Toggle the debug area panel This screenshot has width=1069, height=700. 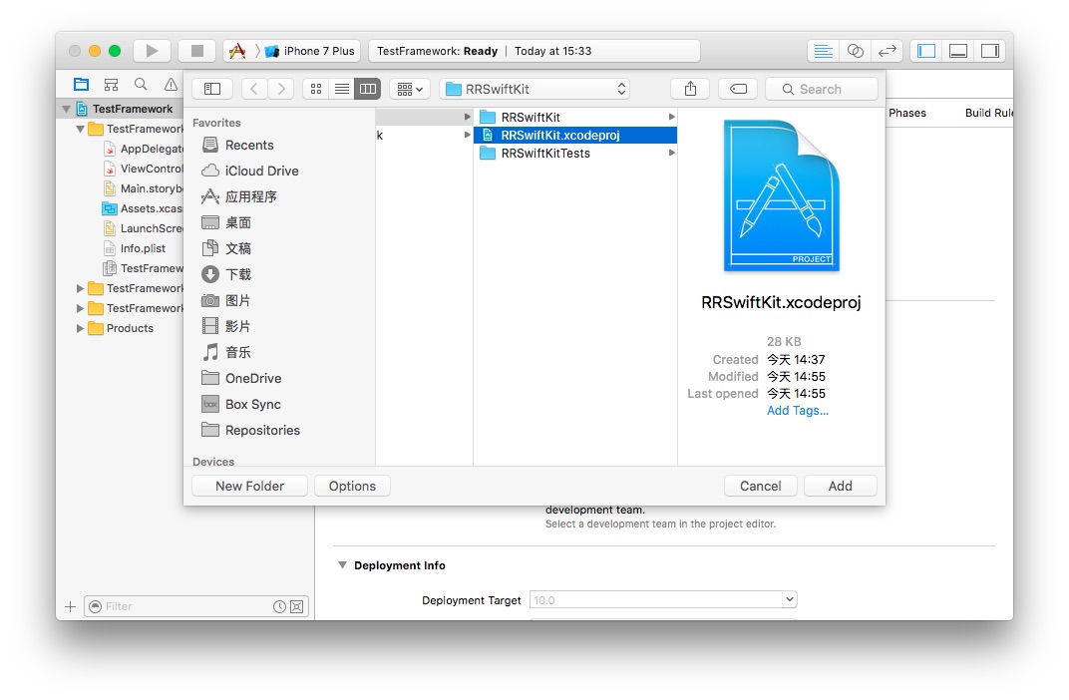click(x=958, y=51)
